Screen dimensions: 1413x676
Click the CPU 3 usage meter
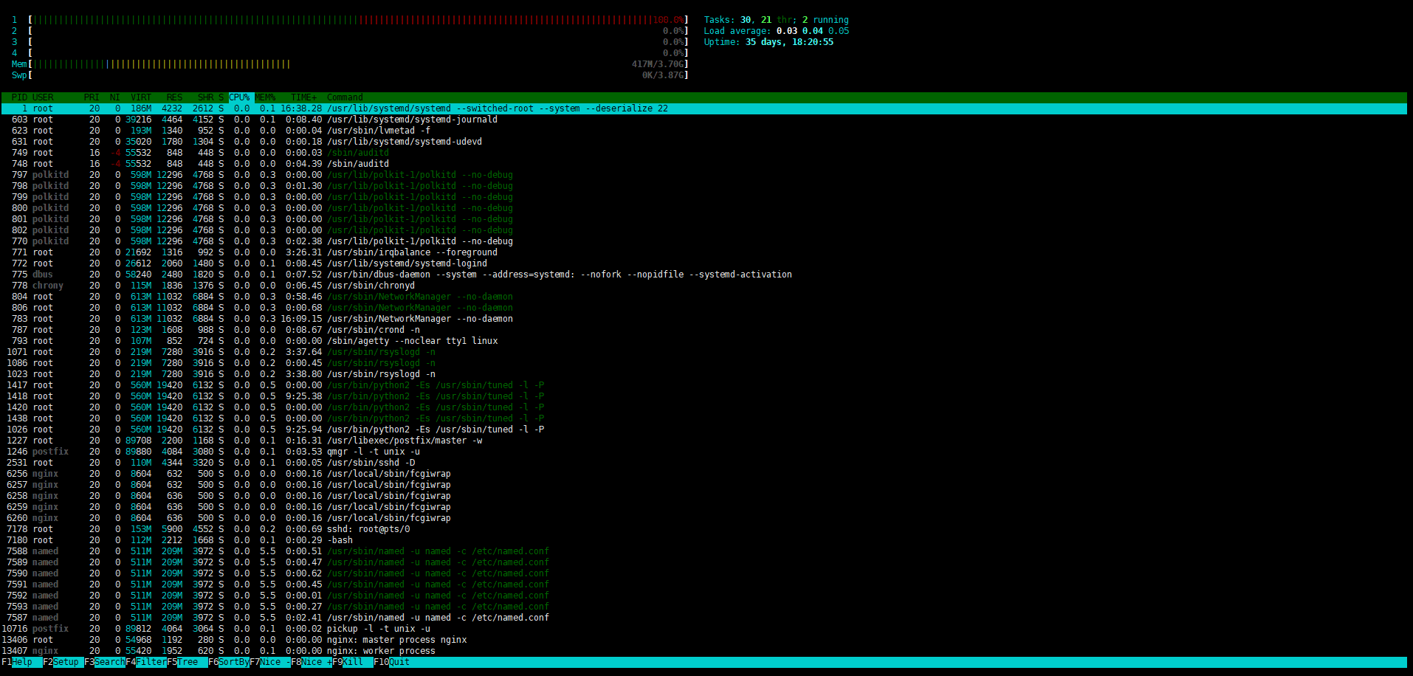click(x=358, y=42)
